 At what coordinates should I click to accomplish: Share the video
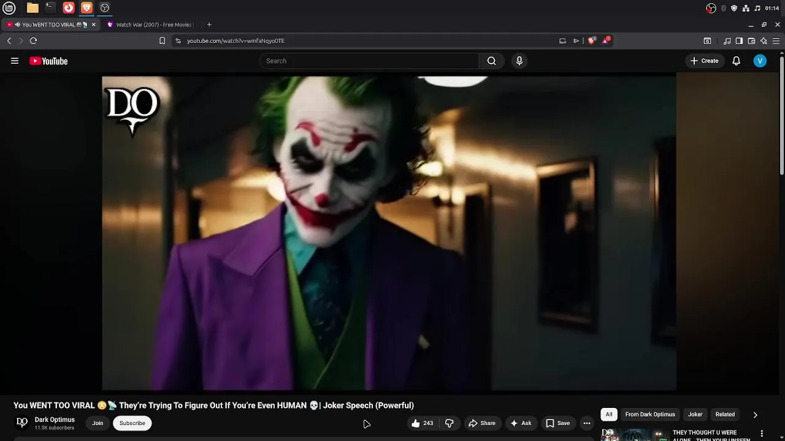(x=482, y=423)
